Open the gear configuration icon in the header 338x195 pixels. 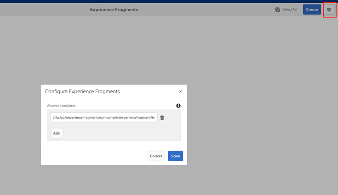(x=329, y=10)
